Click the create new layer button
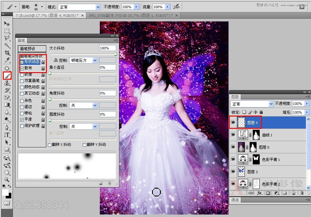The height and width of the screenshot is (217, 311). click(x=293, y=193)
